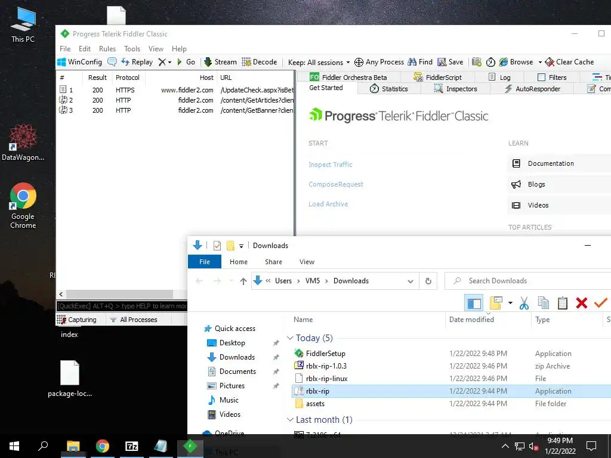
Task: Open Fiddler Help menu
Action: 179,49
